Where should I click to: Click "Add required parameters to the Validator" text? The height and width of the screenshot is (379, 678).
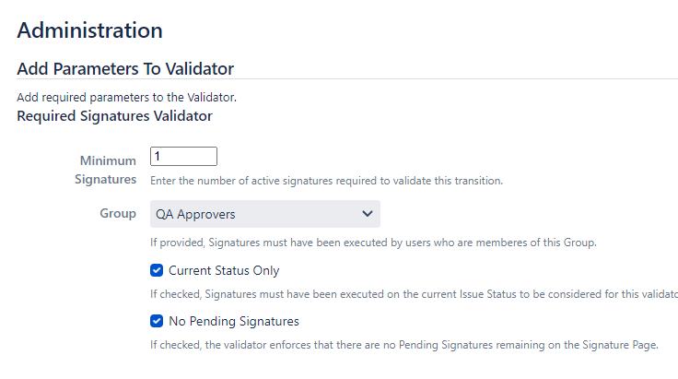click(x=127, y=97)
